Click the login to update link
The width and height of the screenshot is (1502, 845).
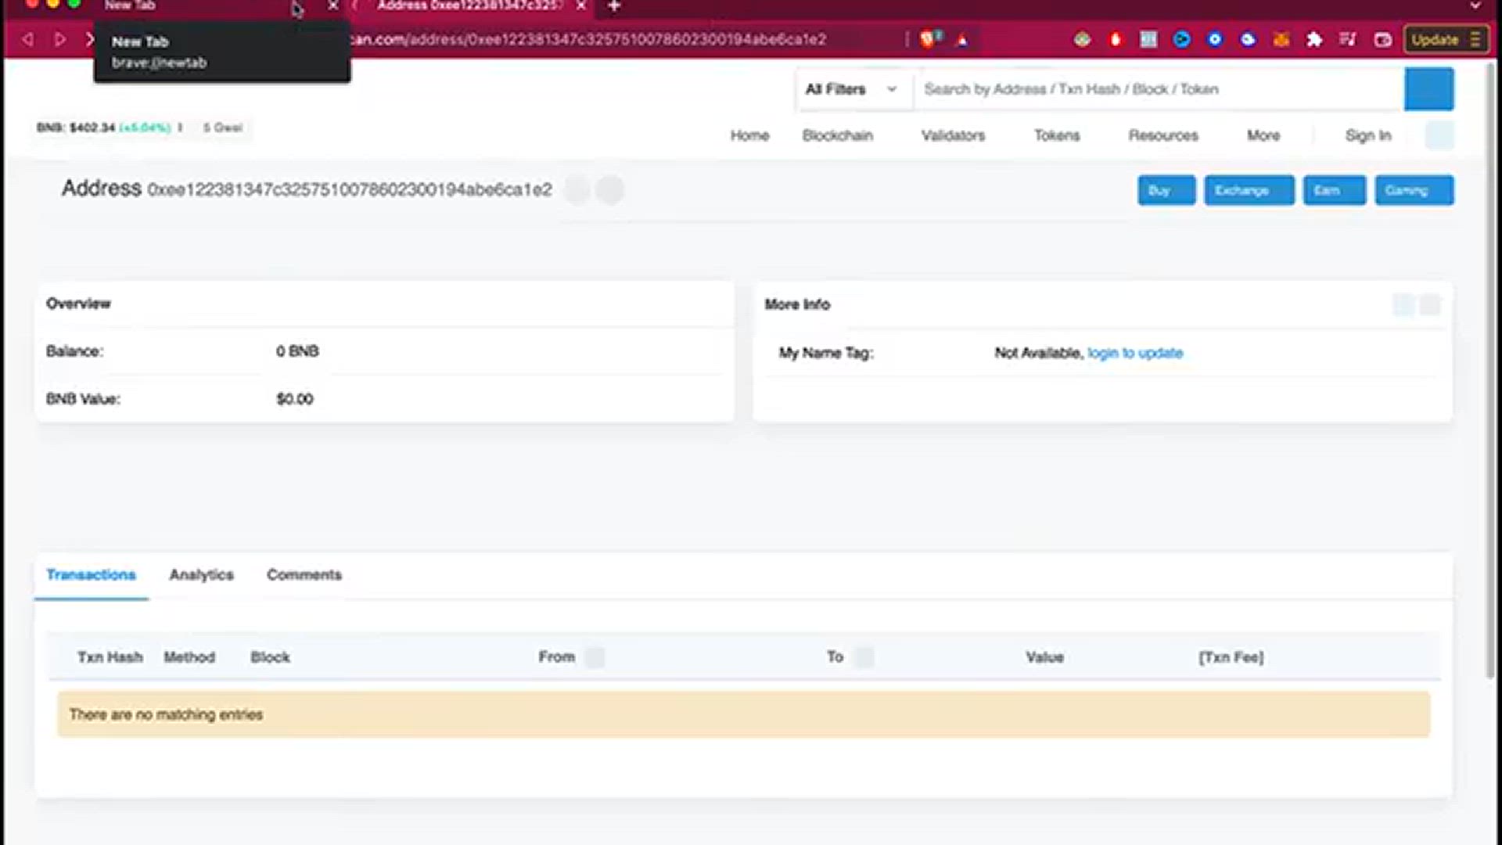[1135, 353]
